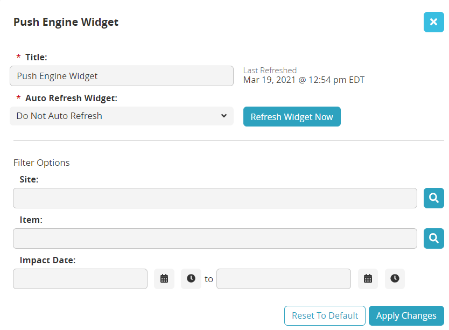
Task: Click the Site search magnifier icon
Action: (x=433, y=198)
